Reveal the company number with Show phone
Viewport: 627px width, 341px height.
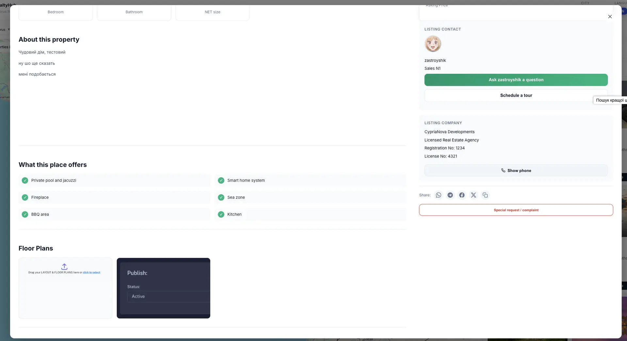pos(516,171)
